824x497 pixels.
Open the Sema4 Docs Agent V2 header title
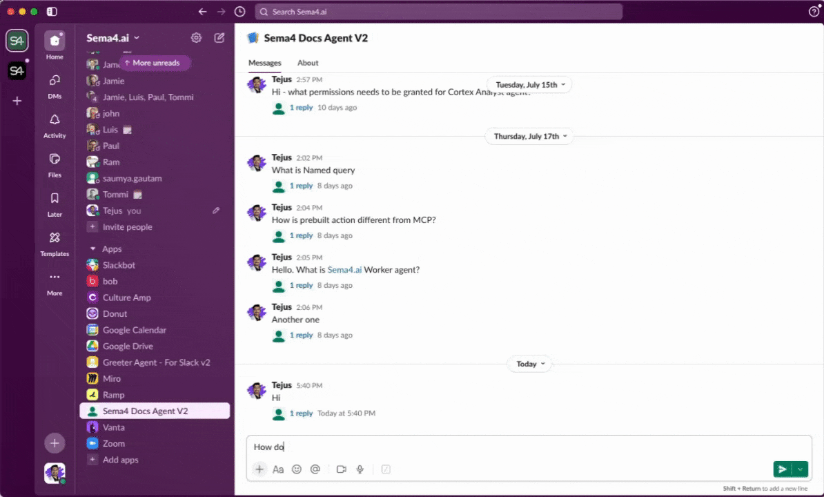coord(316,38)
